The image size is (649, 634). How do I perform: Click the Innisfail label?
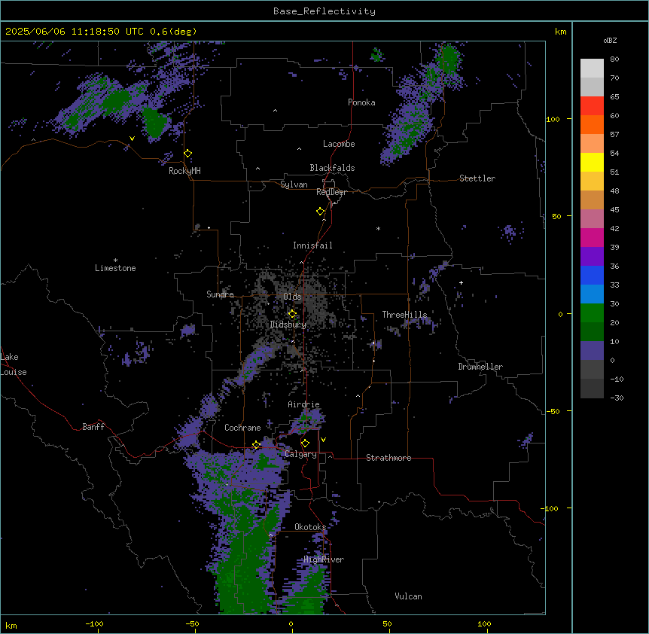[312, 245]
